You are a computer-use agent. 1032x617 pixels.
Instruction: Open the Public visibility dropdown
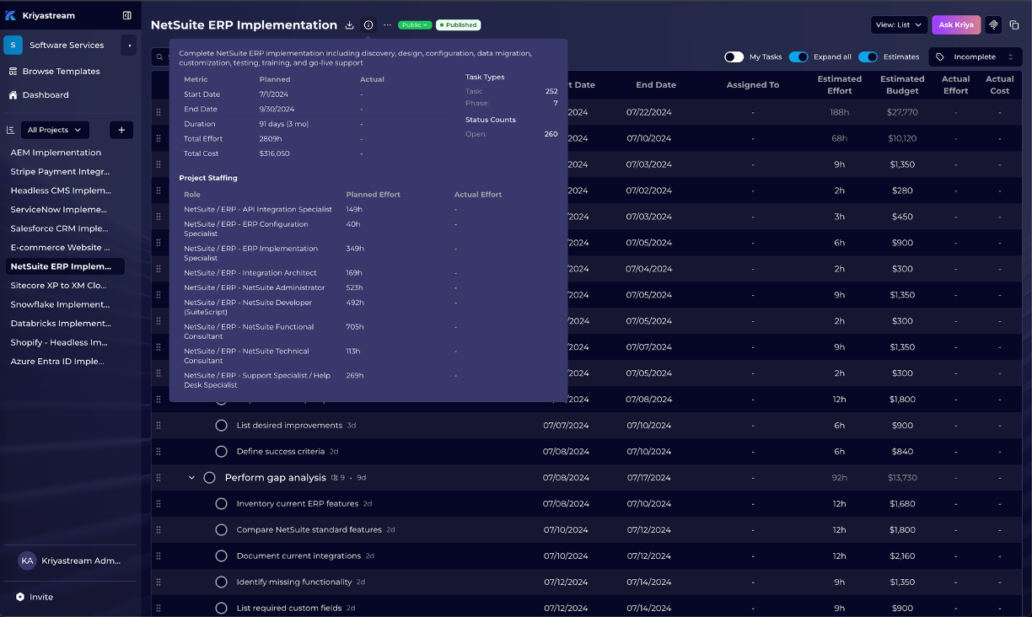point(414,24)
